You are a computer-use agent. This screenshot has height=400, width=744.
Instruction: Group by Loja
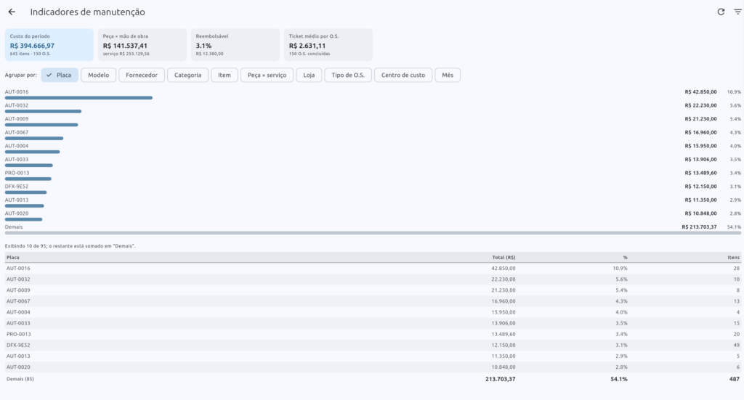[309, 75]
